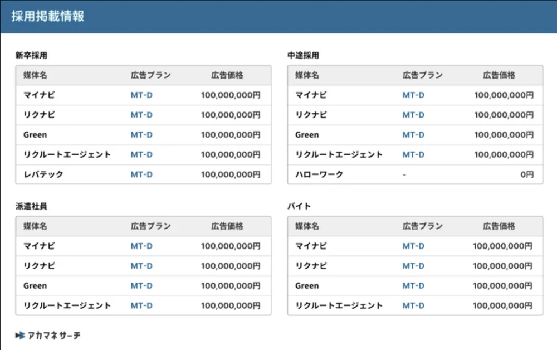Select リクナビ name in 中途採用 table
Image resolution: width=557 pixels, height=350 pixels.
tap(311, 115)
